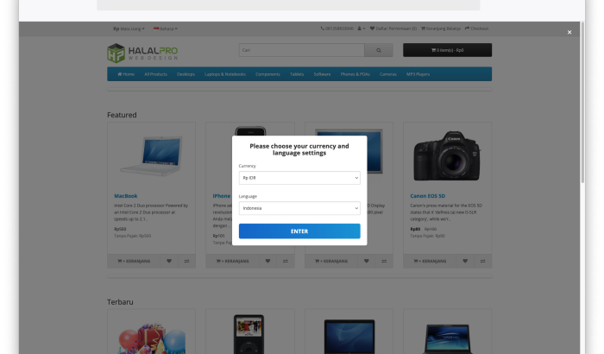Screen dimensions: 604x354
Task: Click the magnifier search button
Action: coord(379,50)
